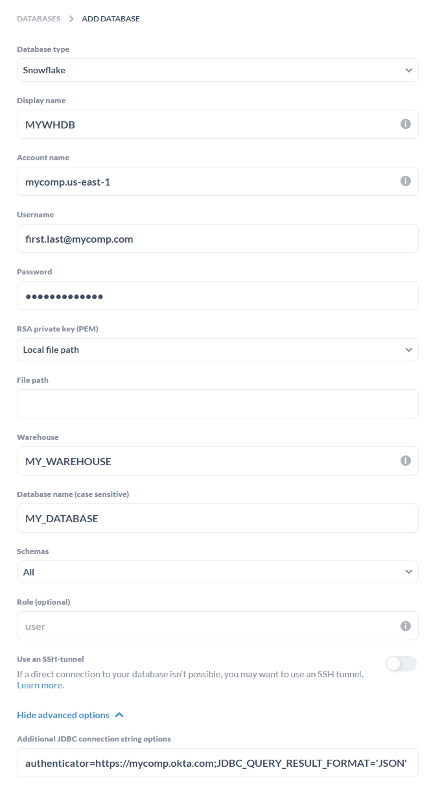View the Warehouse field tooltip icon

point(406,461)
